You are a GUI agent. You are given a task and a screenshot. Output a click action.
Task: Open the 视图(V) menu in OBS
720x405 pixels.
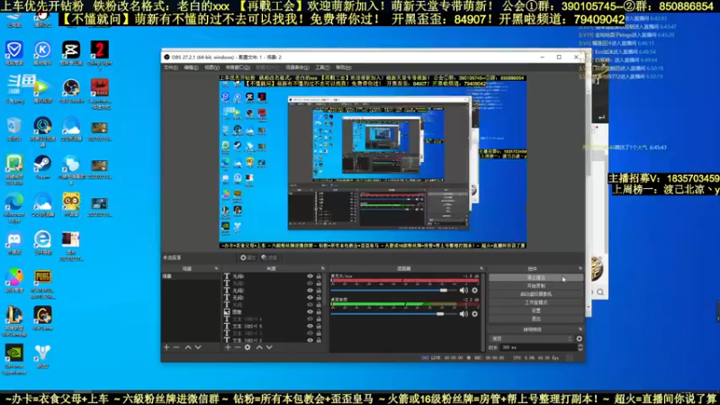tap(211, 67)
